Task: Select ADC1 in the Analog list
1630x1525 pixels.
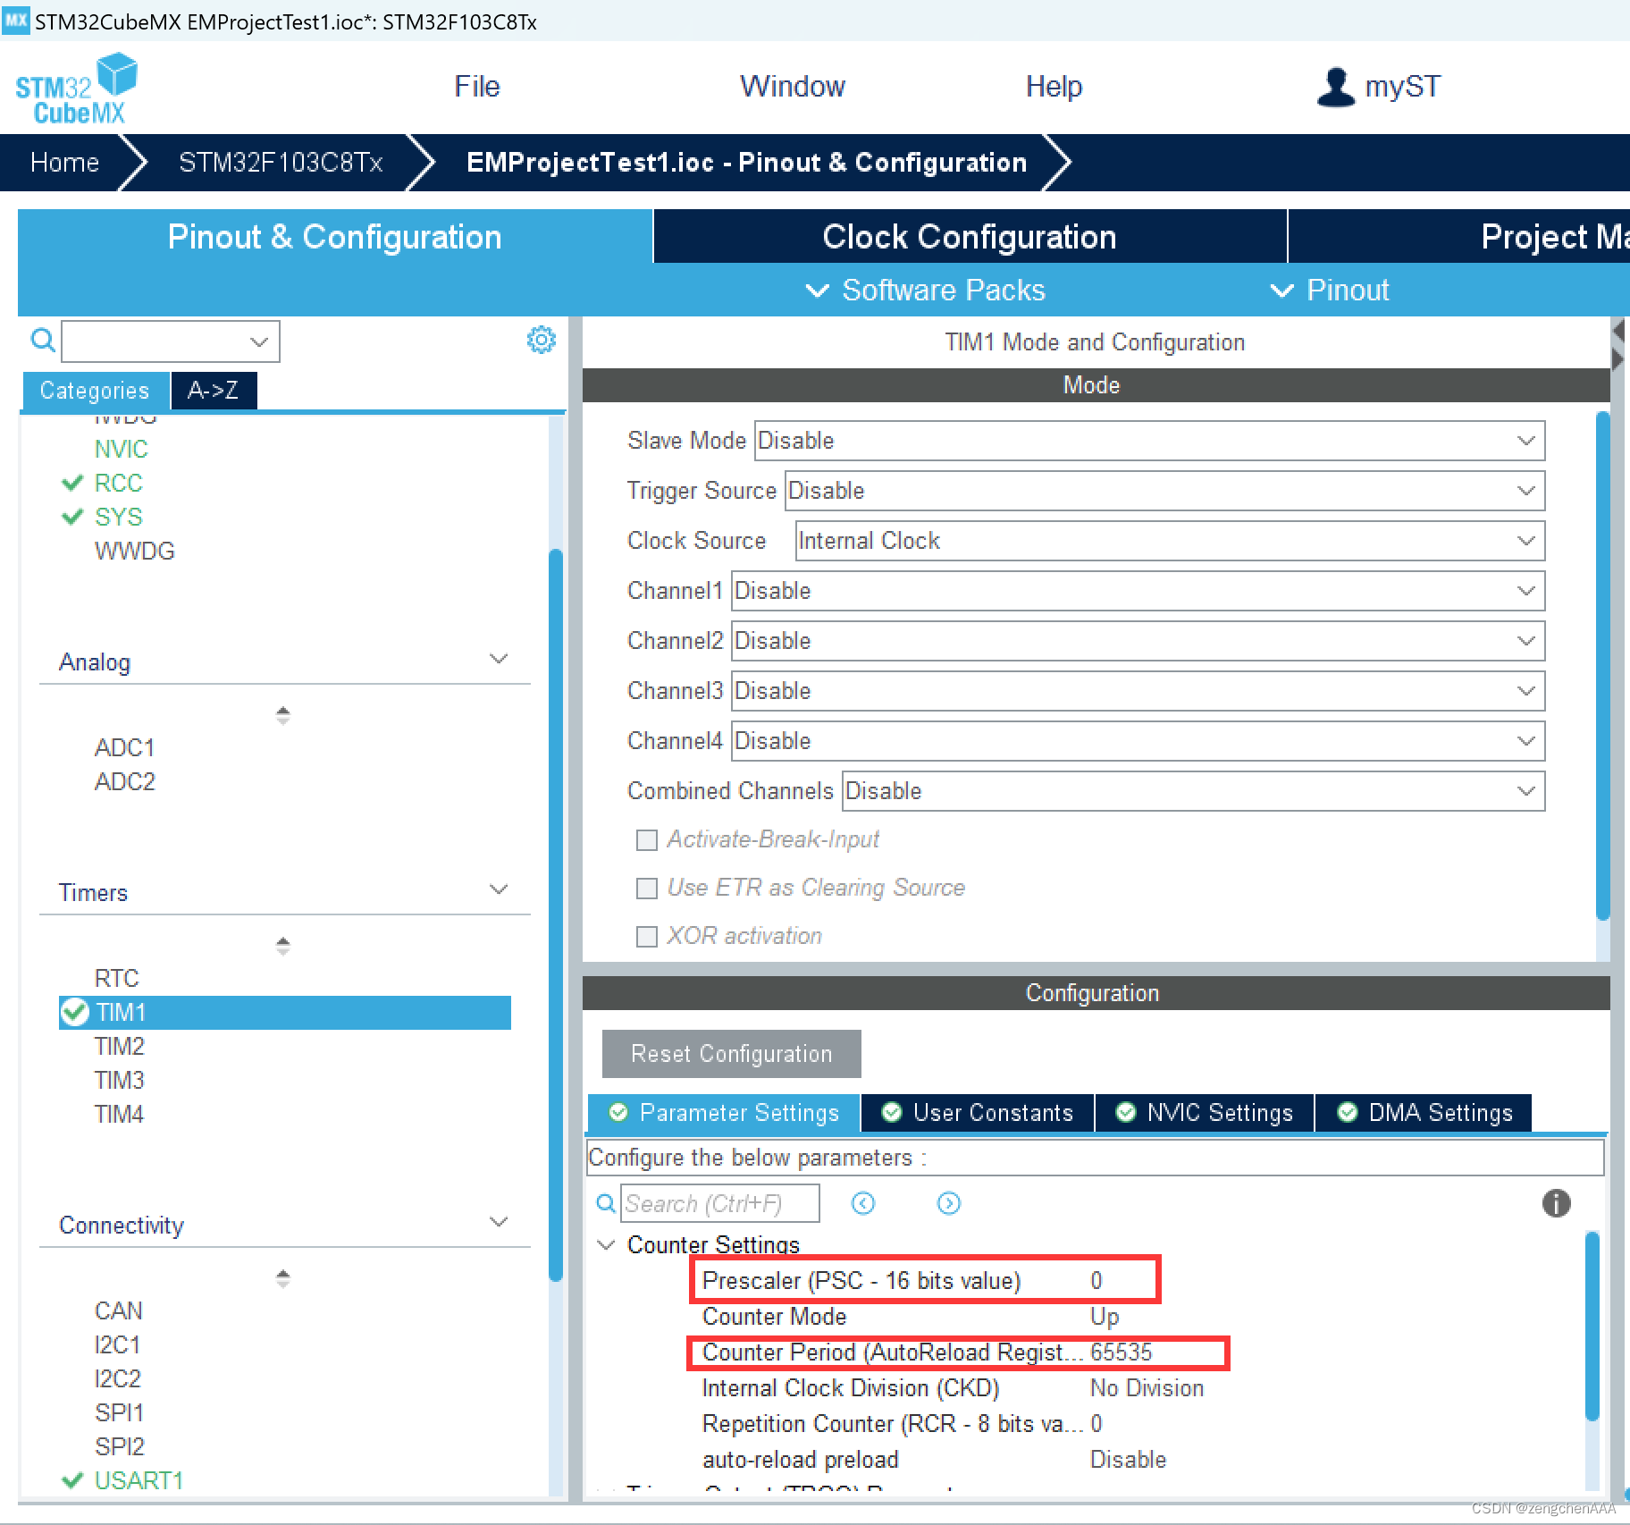Action: (125, 747)
